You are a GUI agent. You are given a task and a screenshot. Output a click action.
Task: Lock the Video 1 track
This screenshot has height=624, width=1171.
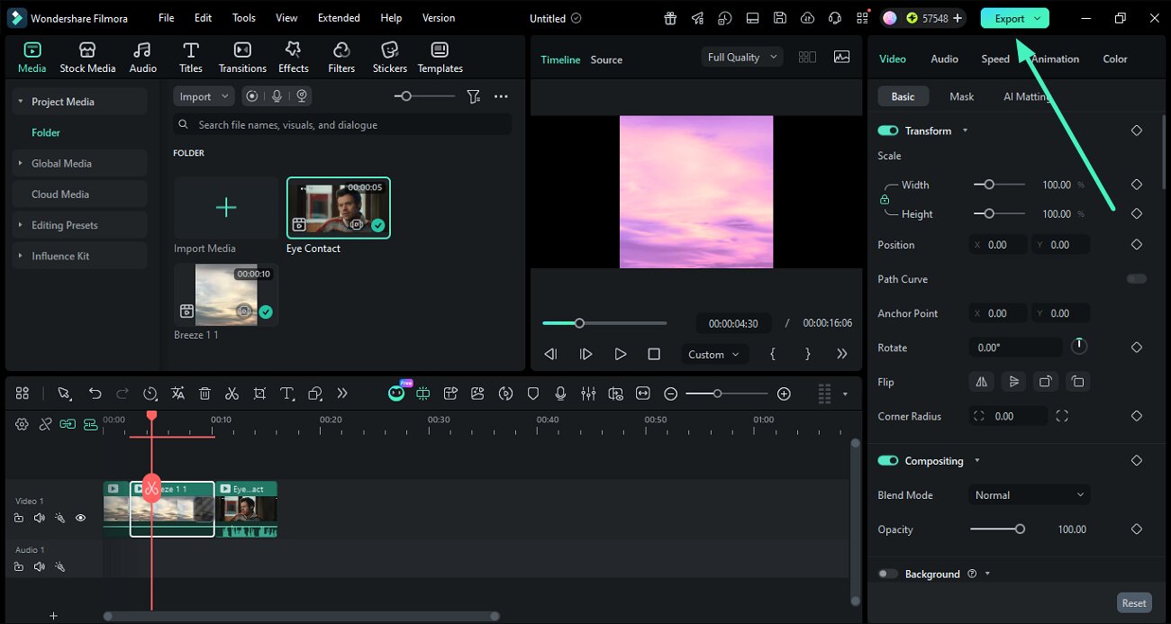[x=18, y=518]
